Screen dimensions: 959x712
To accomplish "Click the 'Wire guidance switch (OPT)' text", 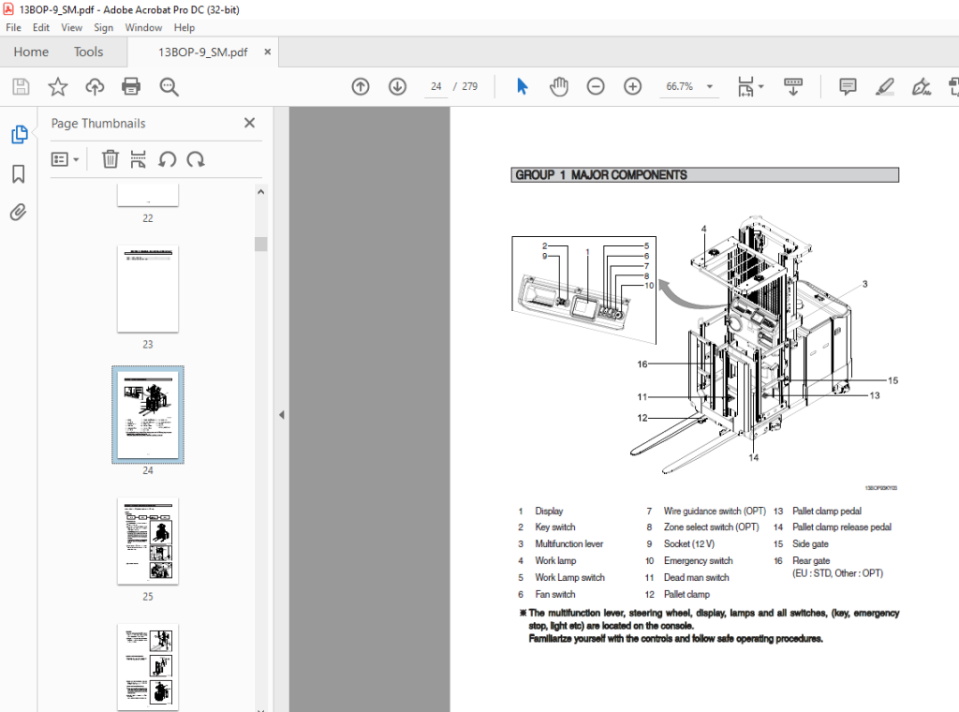I will click(715, 511).
